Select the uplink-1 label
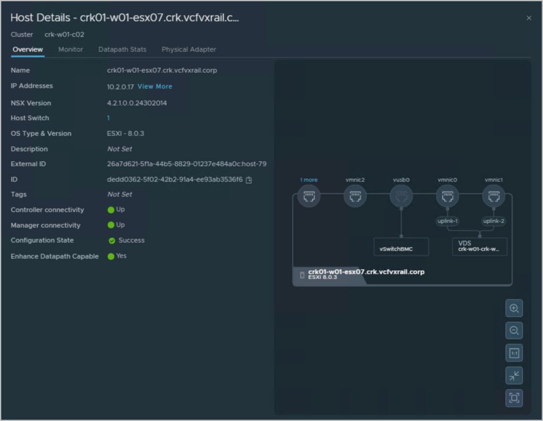This screenshot has width=543, height=421. [447, 221]
